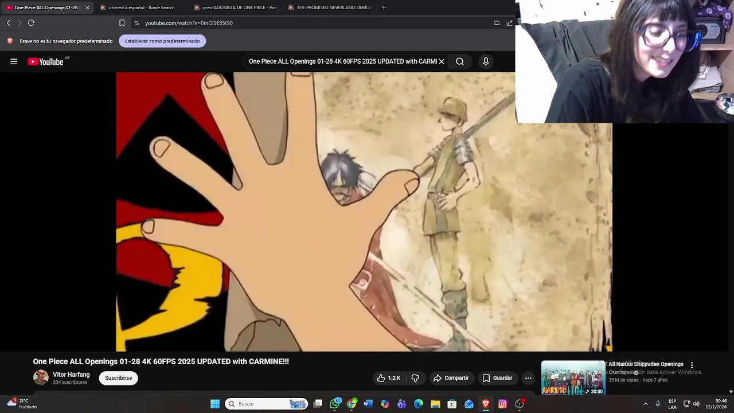Like the video with thumbs up

click(388, 378)
